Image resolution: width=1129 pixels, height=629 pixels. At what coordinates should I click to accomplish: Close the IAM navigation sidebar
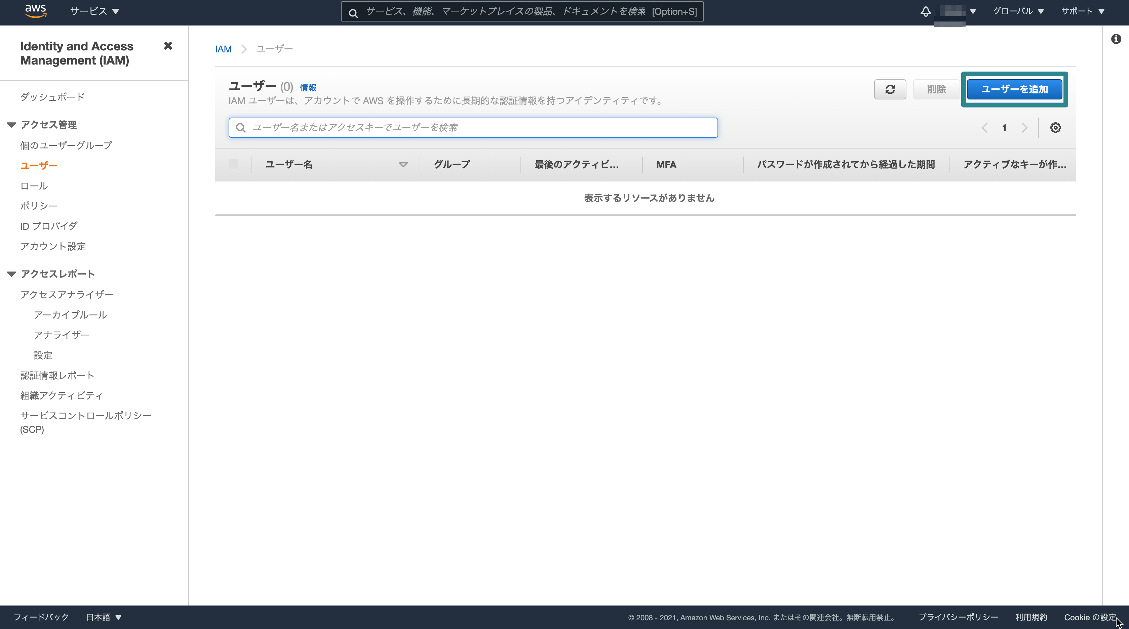click(168, 46)
